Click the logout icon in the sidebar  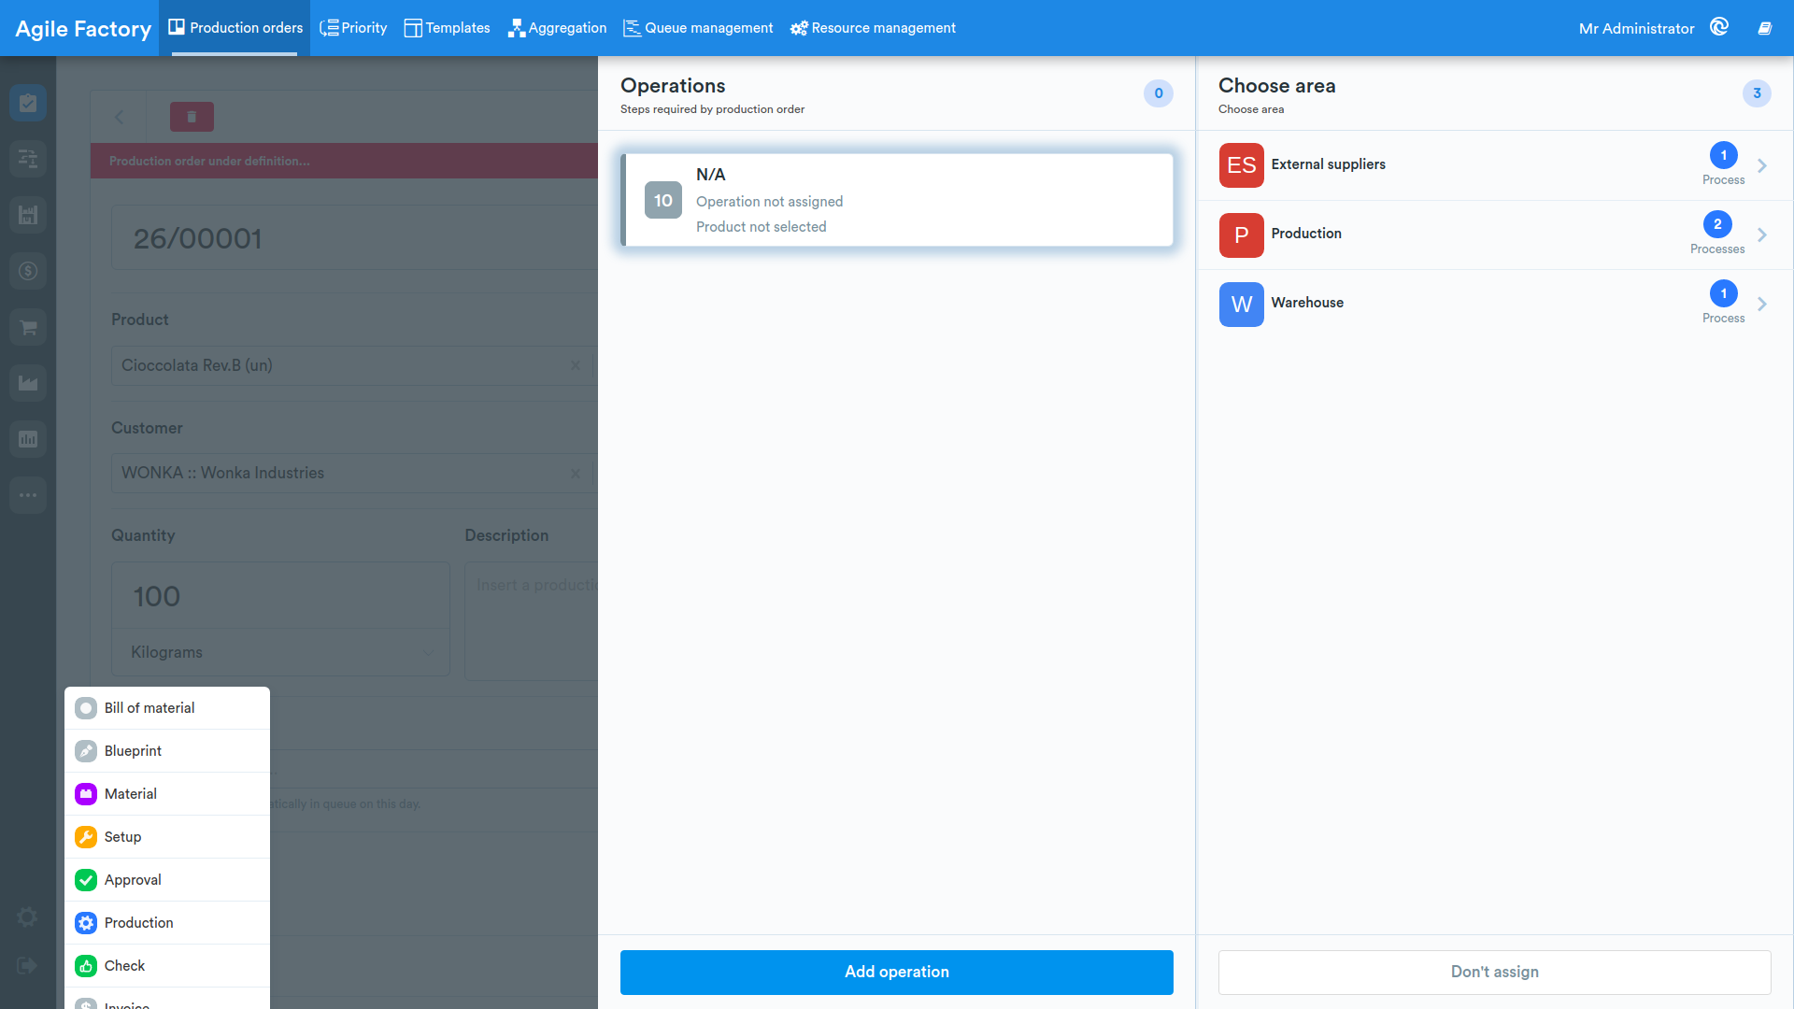(x=28, y=965)
